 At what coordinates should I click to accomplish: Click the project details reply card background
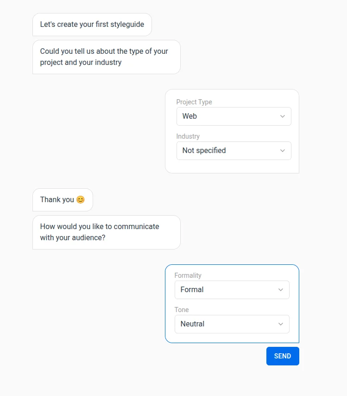(x=232, y=166)
